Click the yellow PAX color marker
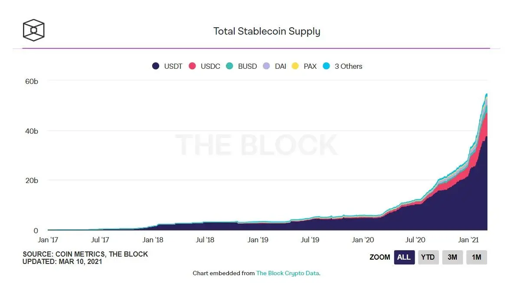Screen dimensions: 510x283 (295, 66)
